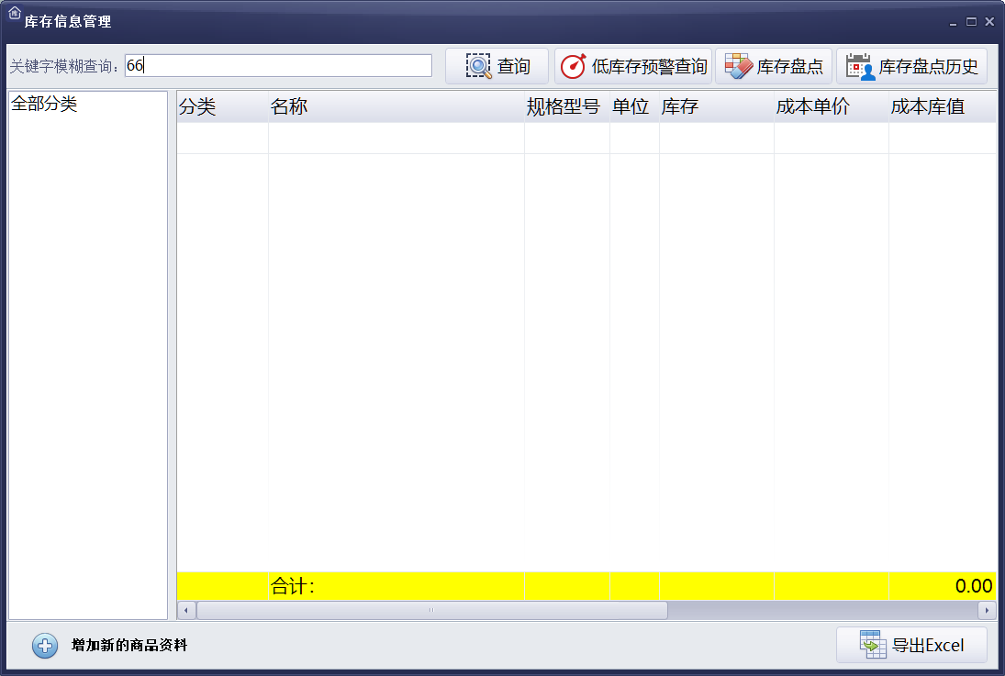Click the 0.00 total value cell
The image size is (1005, 676).
[943, 586]
